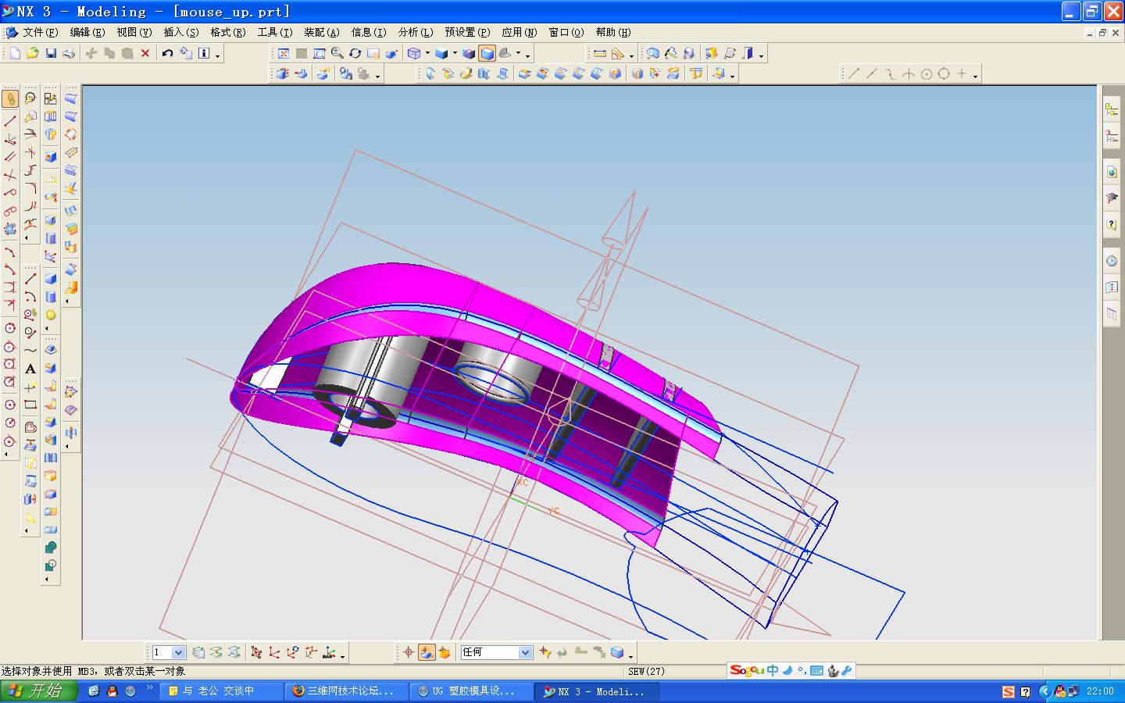Select the Rotate view tool
1125x703 pixels.
tap(355, 53)
